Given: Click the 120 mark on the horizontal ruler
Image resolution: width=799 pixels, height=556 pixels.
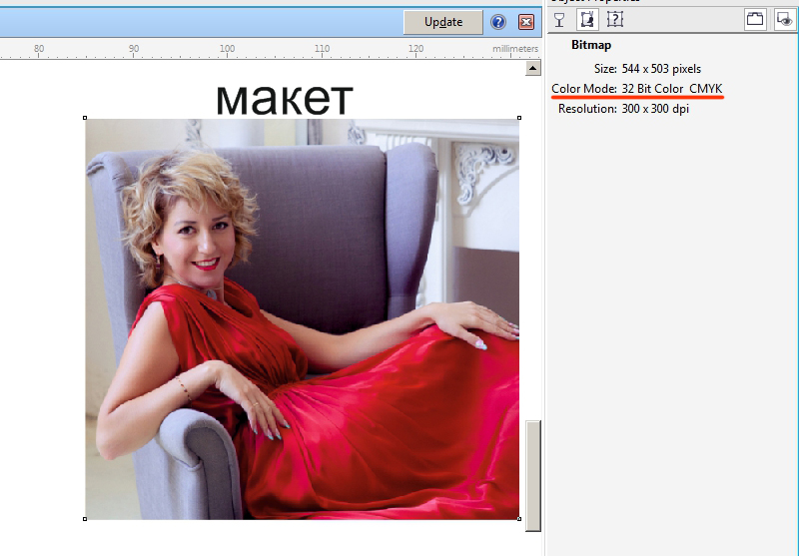Looking at the screenshot, I should [x=415, y=48].
